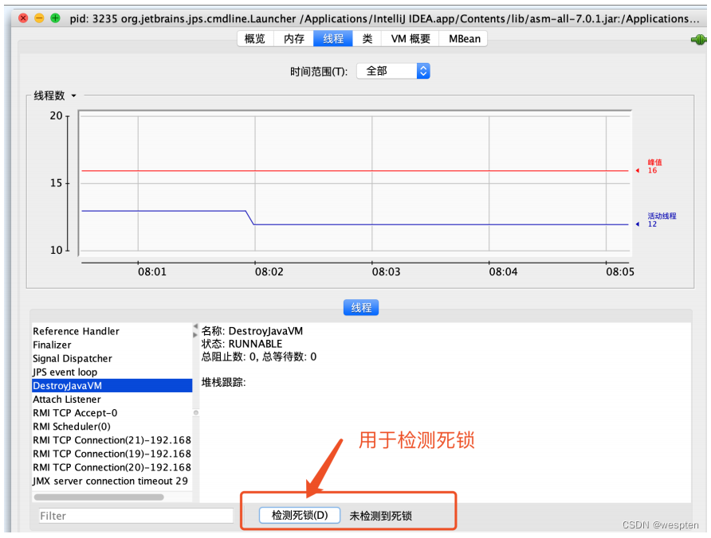
Task: Select the Finalizer thread
Action: (112, 345)
